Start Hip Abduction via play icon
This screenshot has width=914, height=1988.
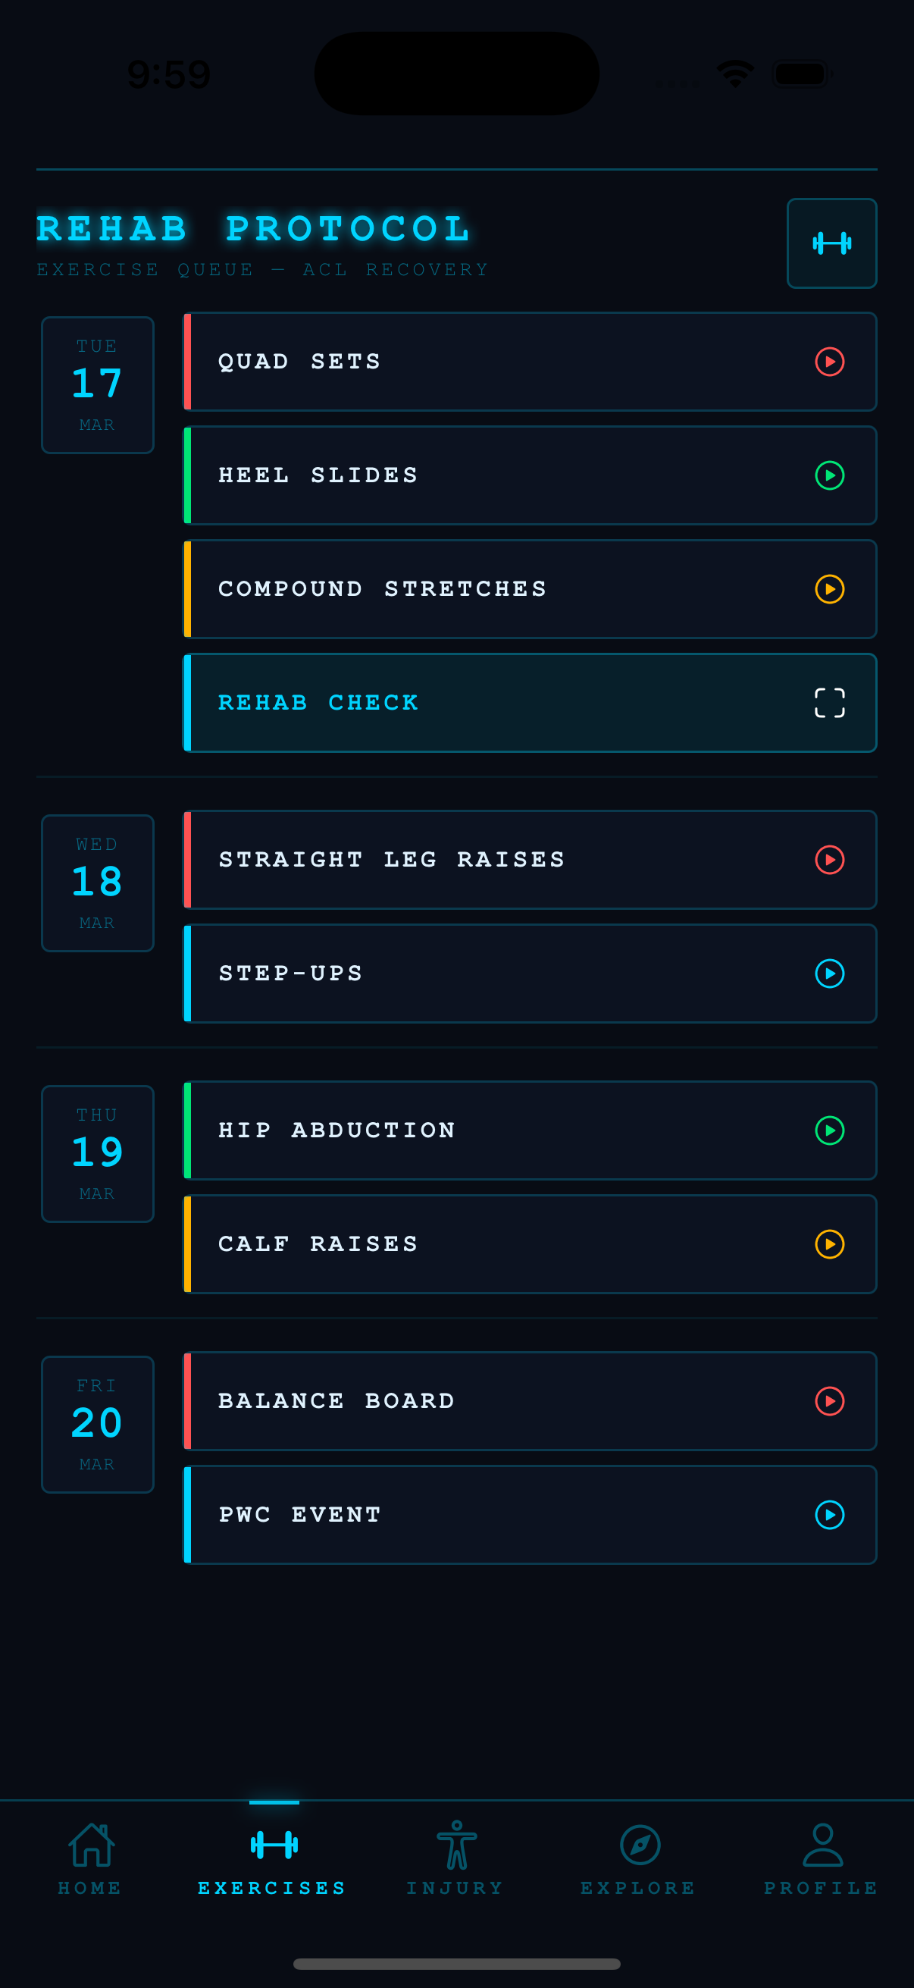tap(829, 1130)
